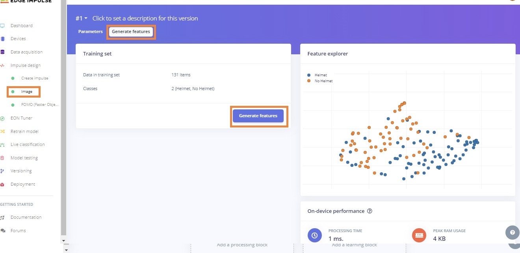
Task: Click the blue Generate features button
Action: (258, 116)
